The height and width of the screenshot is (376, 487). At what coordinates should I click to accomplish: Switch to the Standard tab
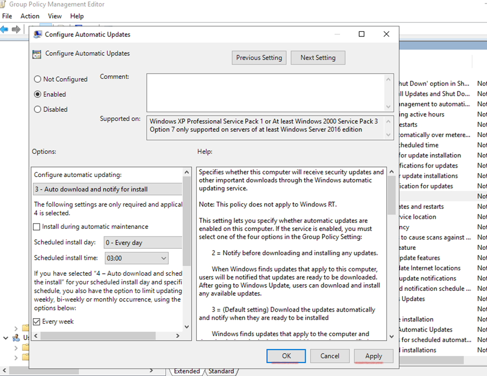(221, 371)
